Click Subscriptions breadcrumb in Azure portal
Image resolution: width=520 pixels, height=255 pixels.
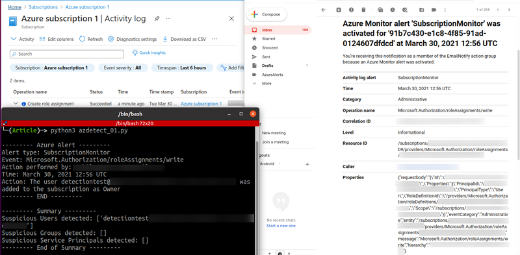[43, 7]
